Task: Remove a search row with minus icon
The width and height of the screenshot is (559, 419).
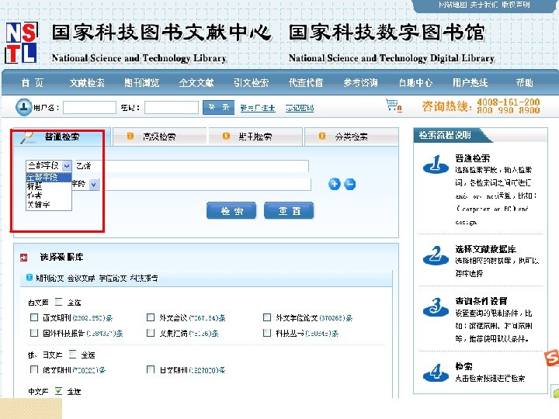Action: click(x=350, y=184)
